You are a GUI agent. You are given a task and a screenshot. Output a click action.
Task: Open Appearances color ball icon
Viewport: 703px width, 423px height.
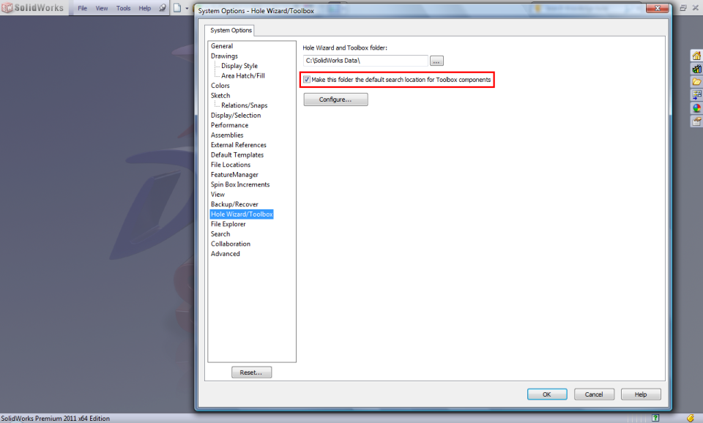point(696,108)
